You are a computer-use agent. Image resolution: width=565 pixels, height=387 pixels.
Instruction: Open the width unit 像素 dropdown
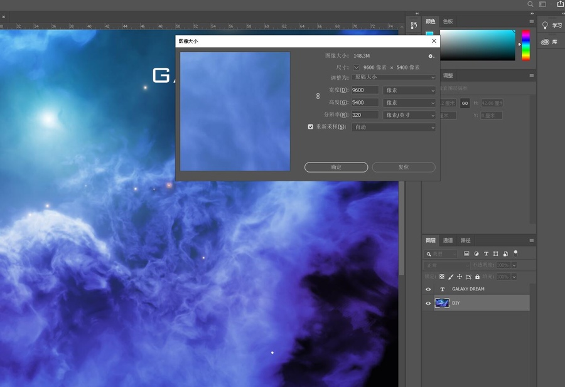coord(409,90)
